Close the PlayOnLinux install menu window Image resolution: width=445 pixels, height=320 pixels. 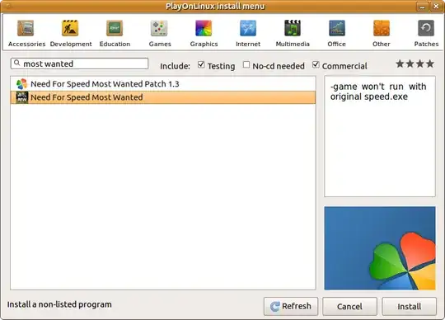pos(436,7)
